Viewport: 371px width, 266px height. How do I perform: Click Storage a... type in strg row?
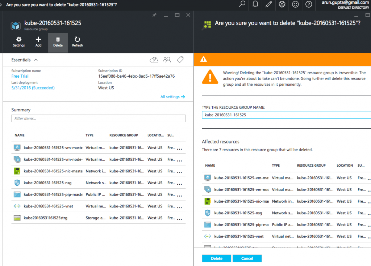[x=96, y=218]
